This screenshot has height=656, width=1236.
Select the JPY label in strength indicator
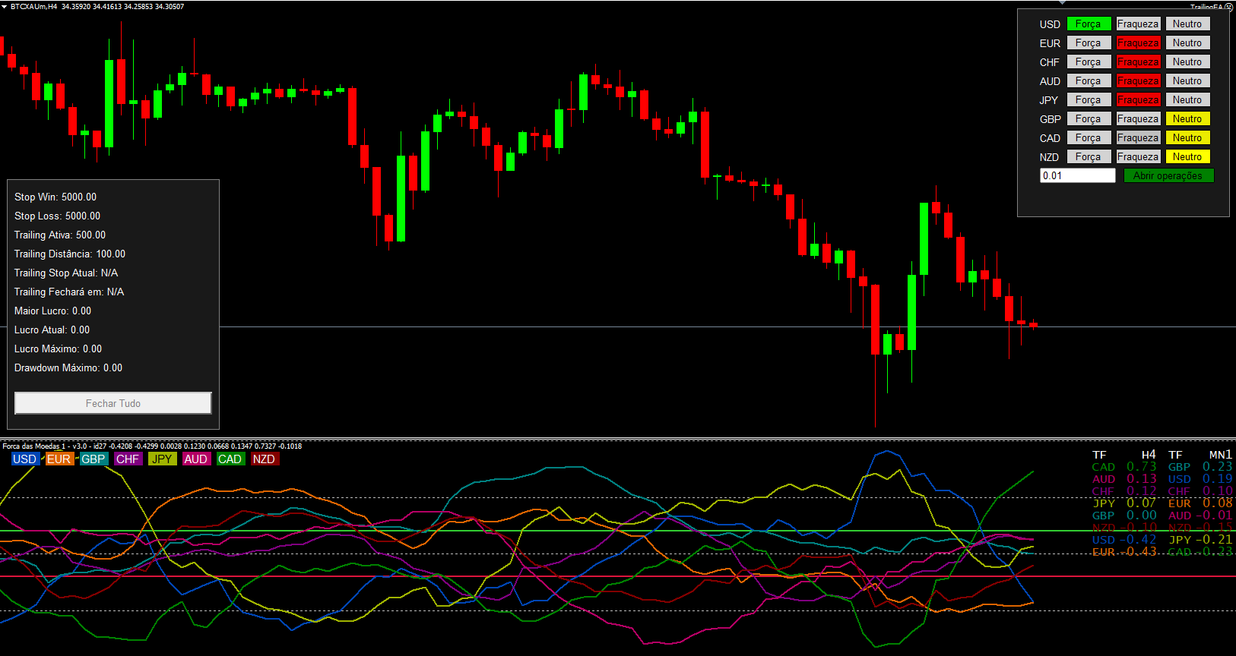click(x=161, y=459)
